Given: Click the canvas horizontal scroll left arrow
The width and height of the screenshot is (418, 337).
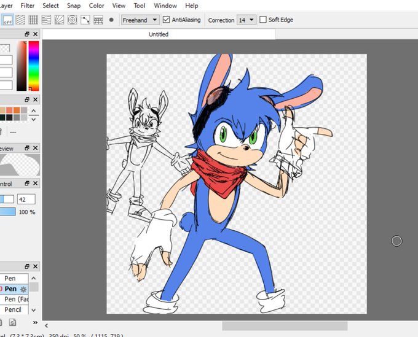Looking at the screenshot, I should pos(46,325).
